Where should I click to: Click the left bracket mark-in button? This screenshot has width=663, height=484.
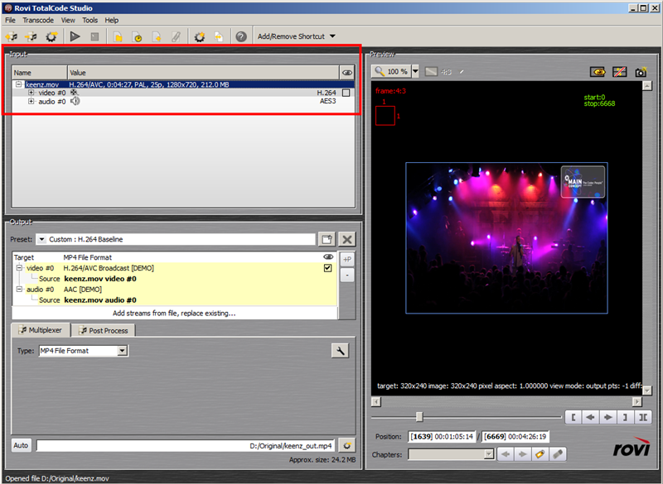pos(573,417)
